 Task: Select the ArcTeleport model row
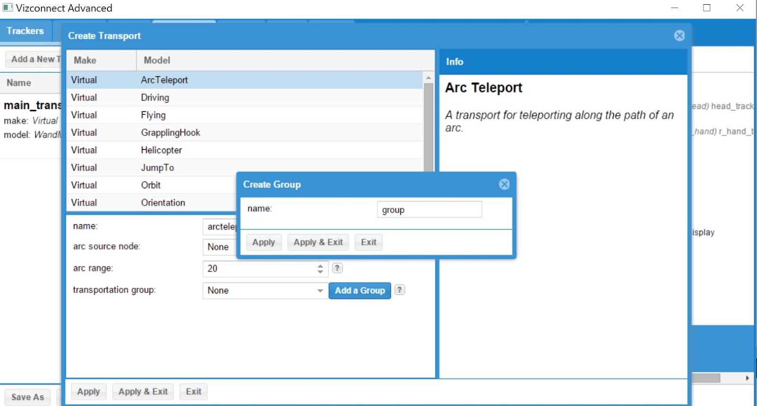tap(244, 80)
